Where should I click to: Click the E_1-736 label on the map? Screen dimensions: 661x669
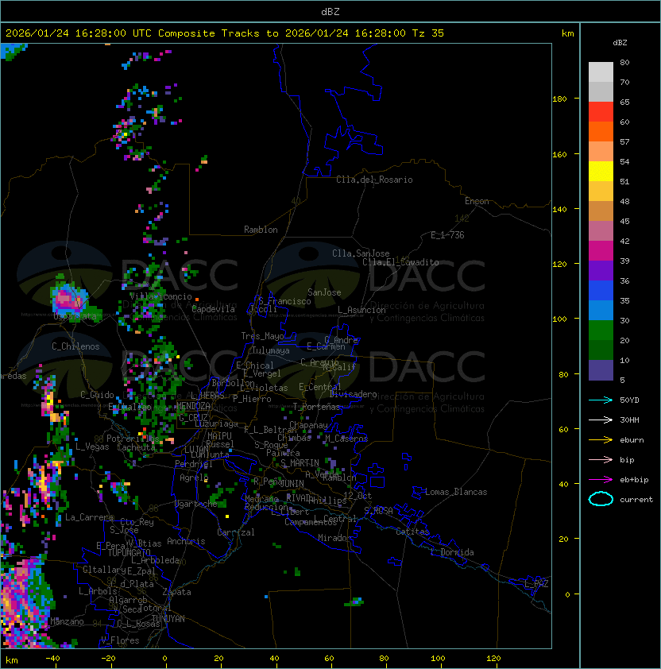(x=447, y=235)
